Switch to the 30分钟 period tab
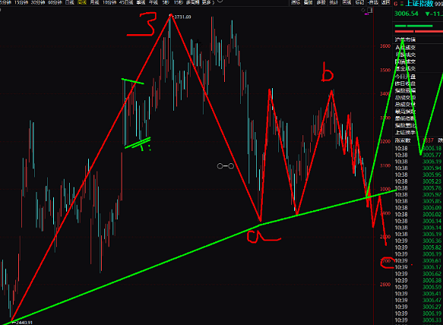 [38, 2]
